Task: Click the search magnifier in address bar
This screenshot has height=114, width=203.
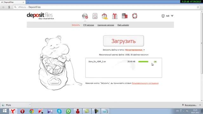Action: [15, 7]
